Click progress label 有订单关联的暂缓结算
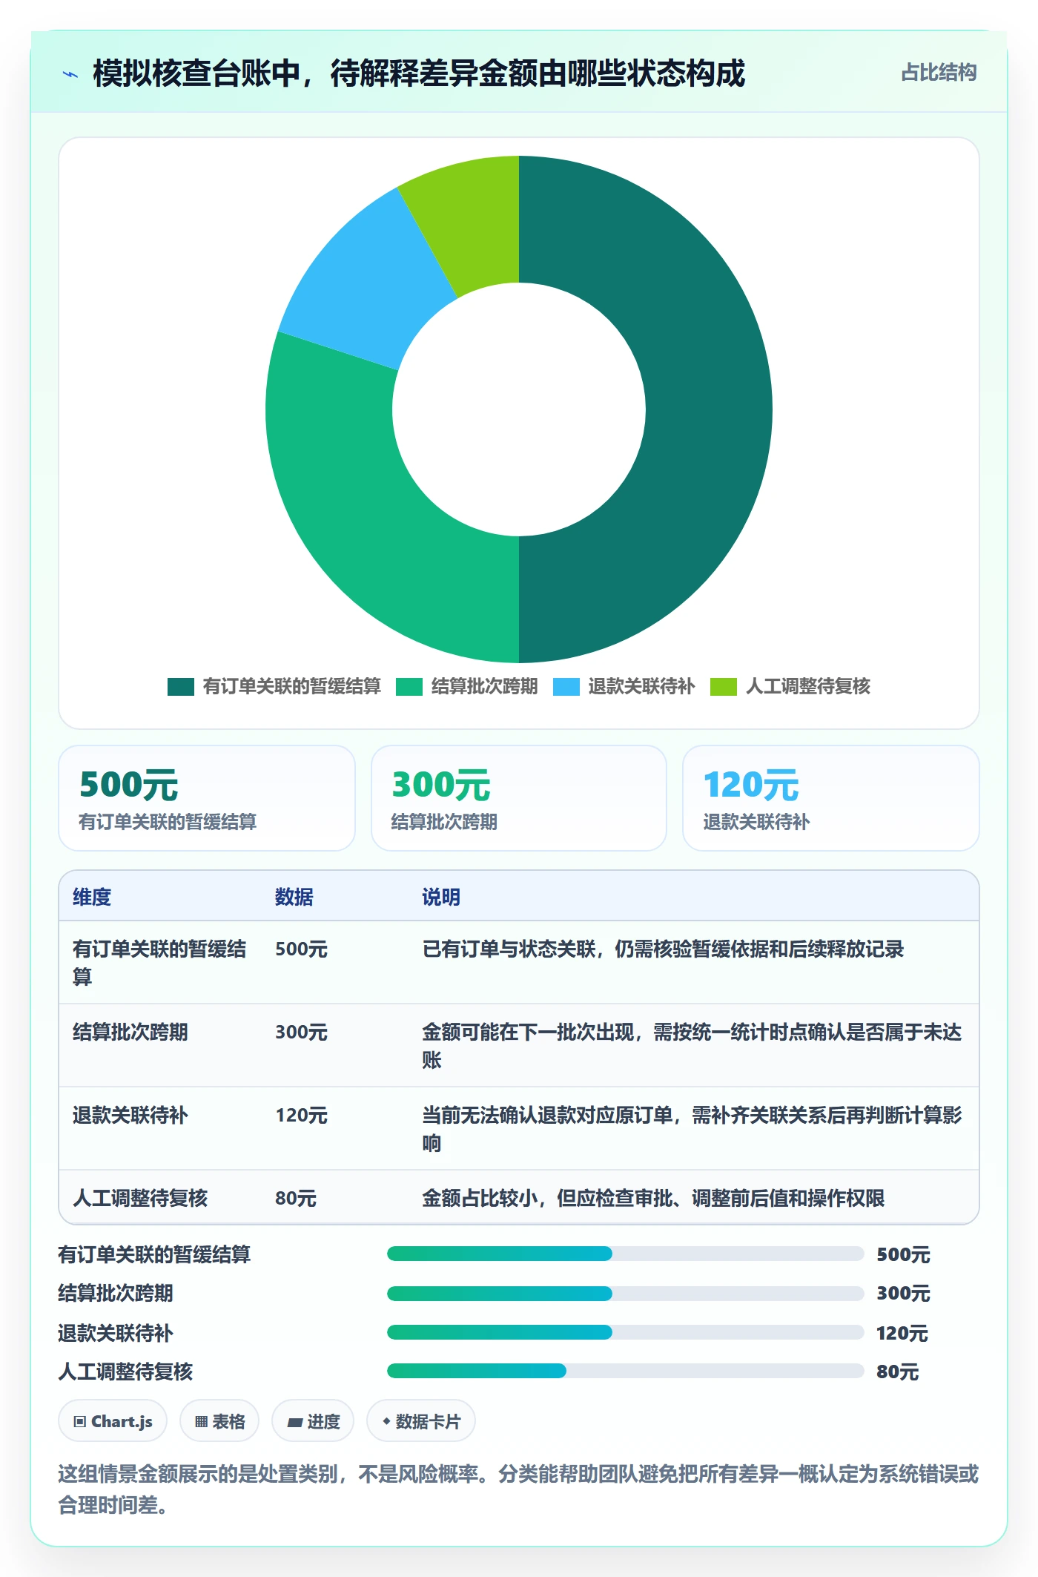Viewport: 1038px width, 1577px height. [154, 1255]
